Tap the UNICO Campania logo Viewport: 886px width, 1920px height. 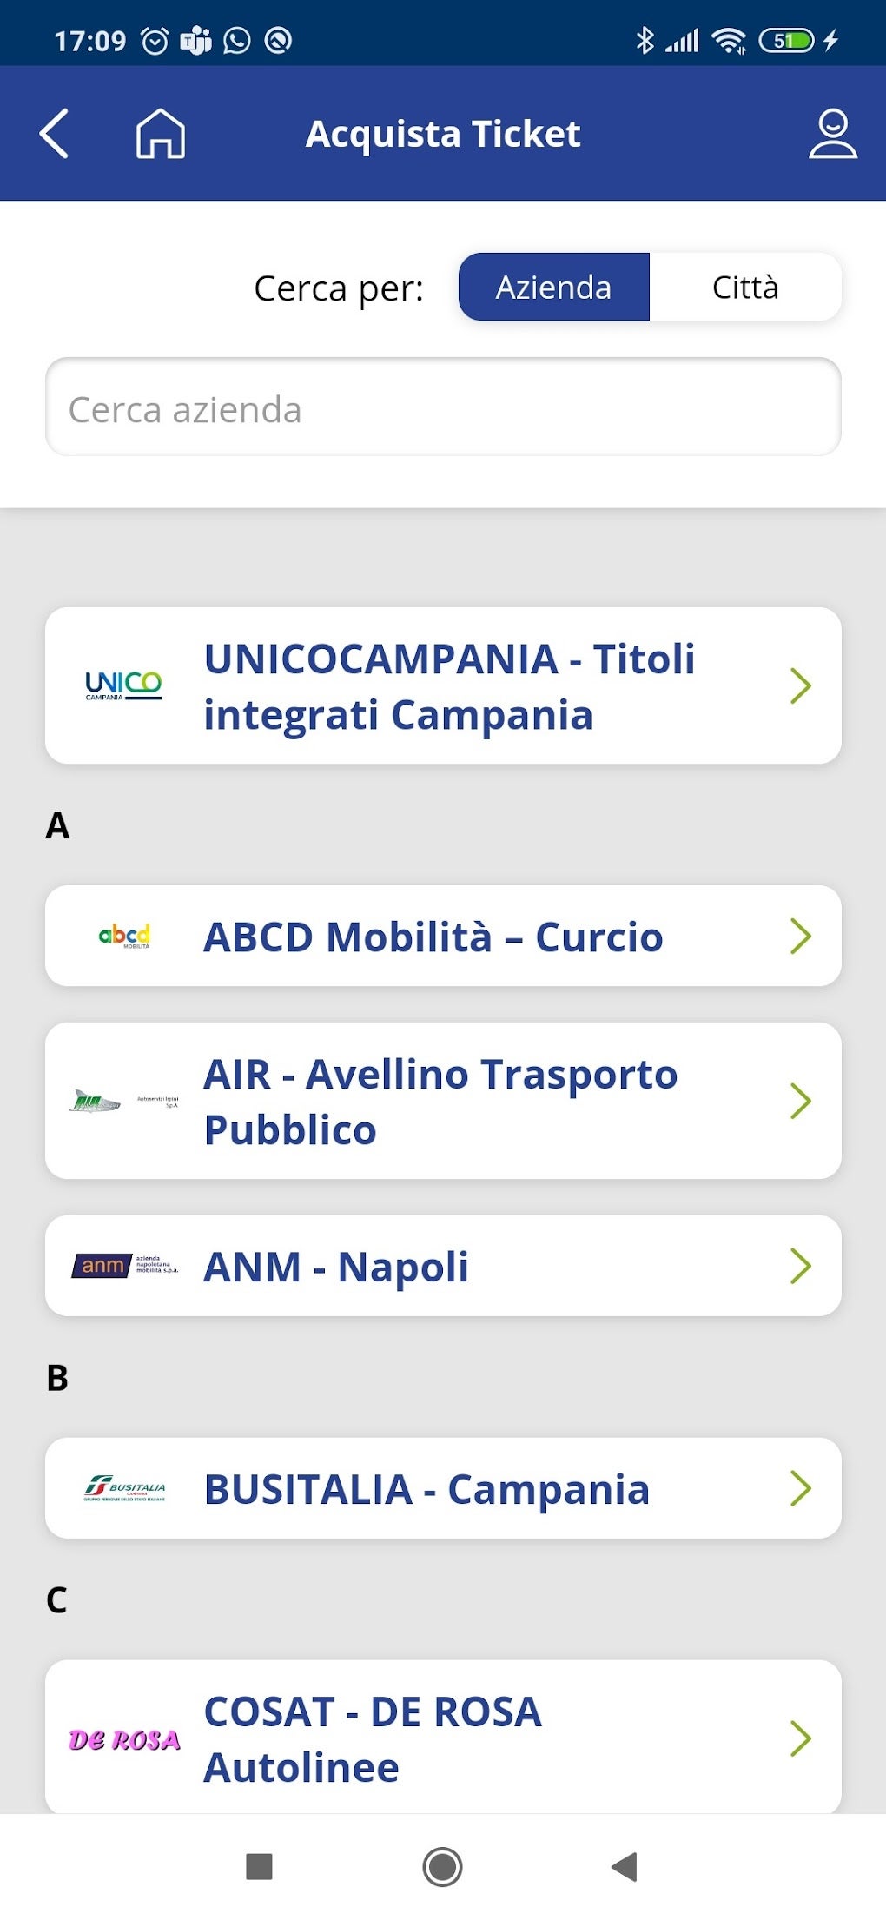pos(123,685)
